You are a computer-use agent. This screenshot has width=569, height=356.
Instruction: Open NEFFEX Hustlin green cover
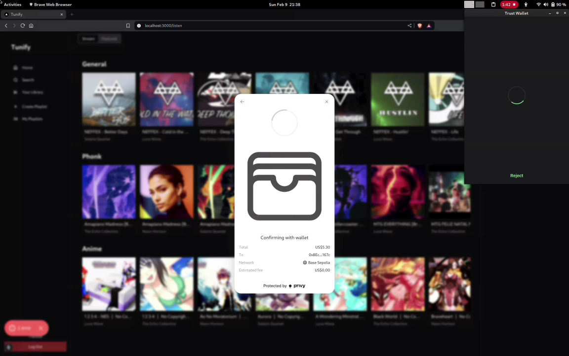398,99
